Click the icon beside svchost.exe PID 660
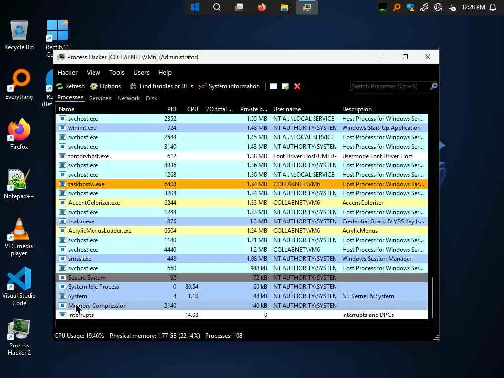504x378 pixels. coord(63,268)
